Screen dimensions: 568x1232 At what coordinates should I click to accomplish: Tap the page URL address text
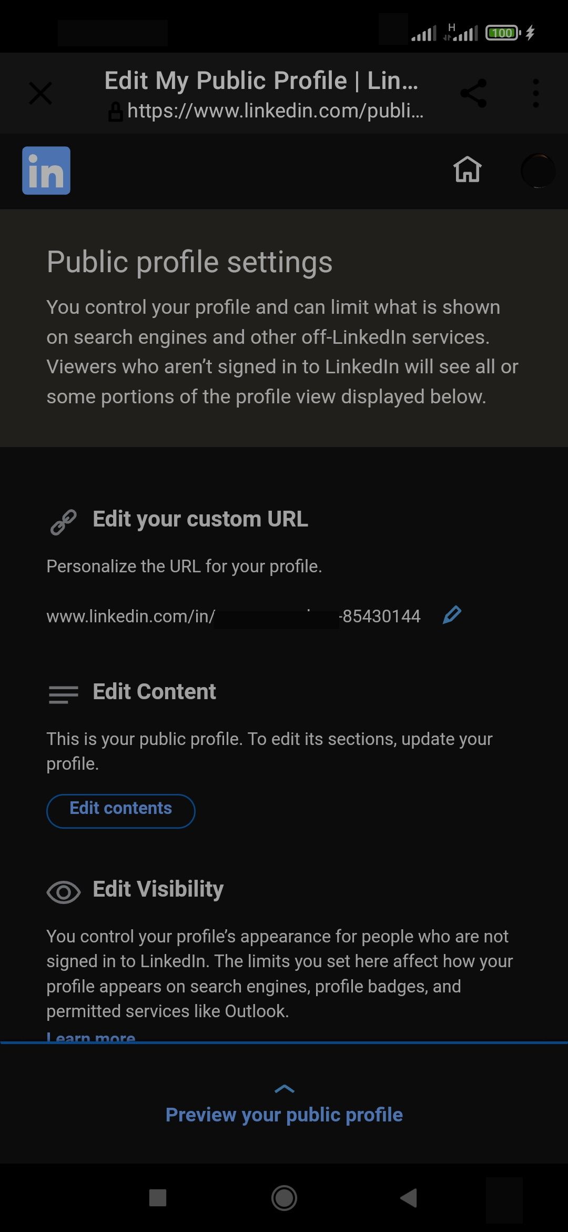coord(275,111)
